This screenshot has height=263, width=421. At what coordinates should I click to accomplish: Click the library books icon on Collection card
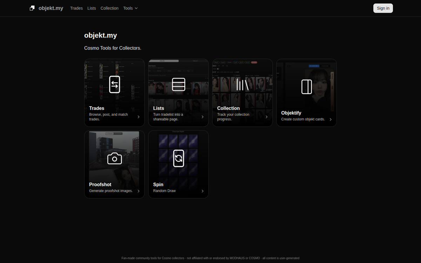[x=242, y=84]
